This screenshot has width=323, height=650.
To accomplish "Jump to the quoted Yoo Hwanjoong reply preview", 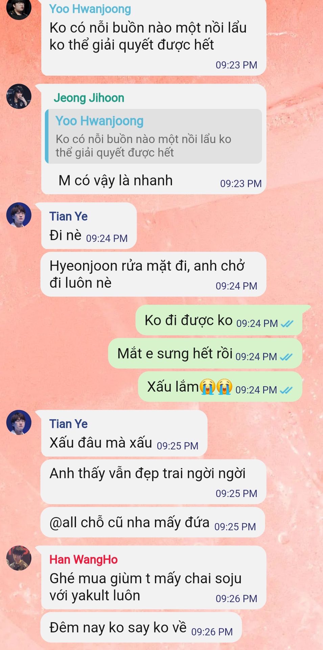I will [154, 136].
